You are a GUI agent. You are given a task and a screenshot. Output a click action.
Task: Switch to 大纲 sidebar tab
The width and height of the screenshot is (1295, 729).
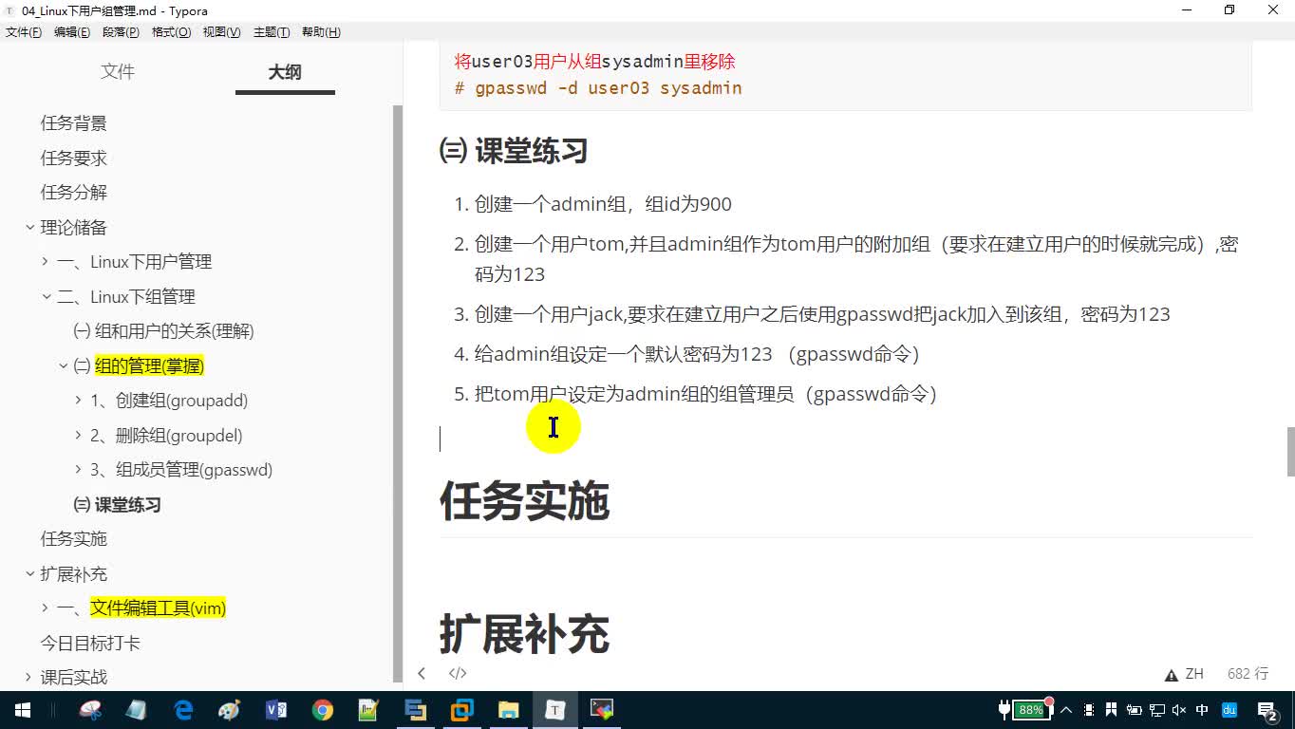(x=285, y=72)
